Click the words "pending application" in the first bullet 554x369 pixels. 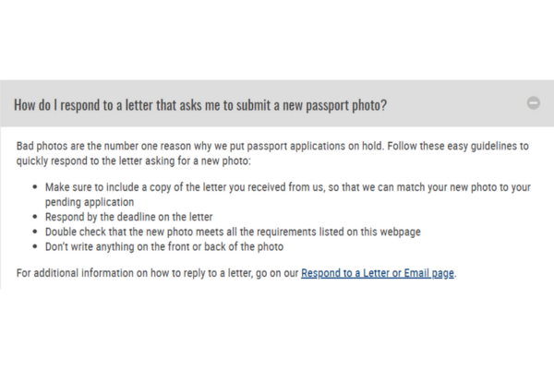[90, 202]
